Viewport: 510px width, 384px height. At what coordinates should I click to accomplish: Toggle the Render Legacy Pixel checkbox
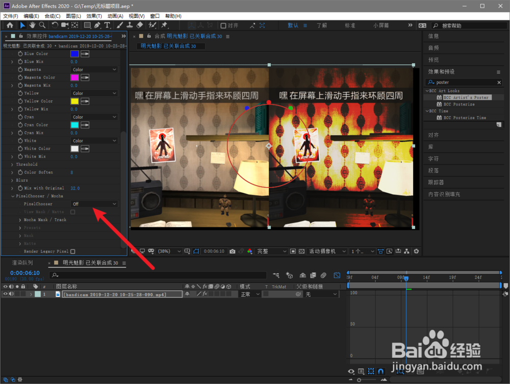click(73, 251)
